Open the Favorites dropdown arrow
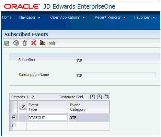Screen dimensions: 161x137 point(154,18)
